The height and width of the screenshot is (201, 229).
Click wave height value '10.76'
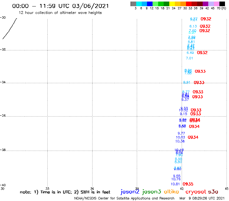pyautogui.click(x=176, y=179)
